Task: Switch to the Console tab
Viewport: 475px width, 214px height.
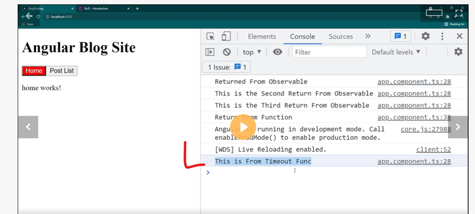Action: (x=302, y=37)
